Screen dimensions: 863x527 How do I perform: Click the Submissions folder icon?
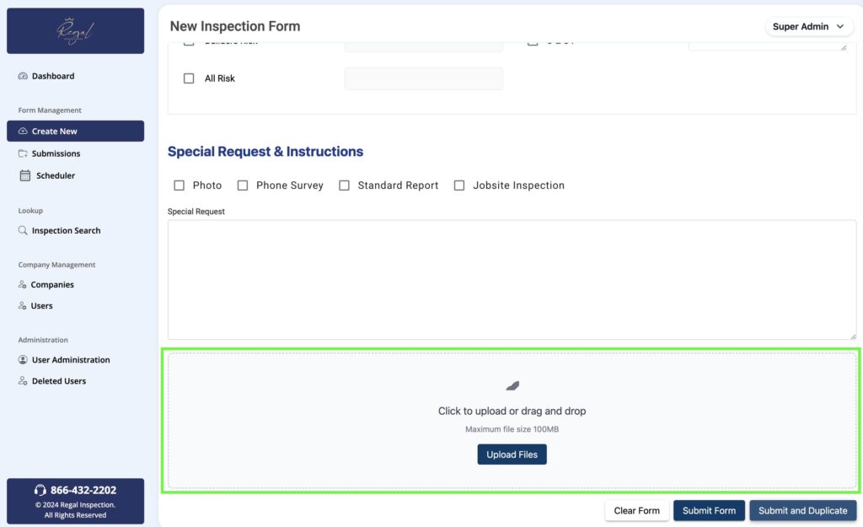pyautogui.click(x=23, y=153)
